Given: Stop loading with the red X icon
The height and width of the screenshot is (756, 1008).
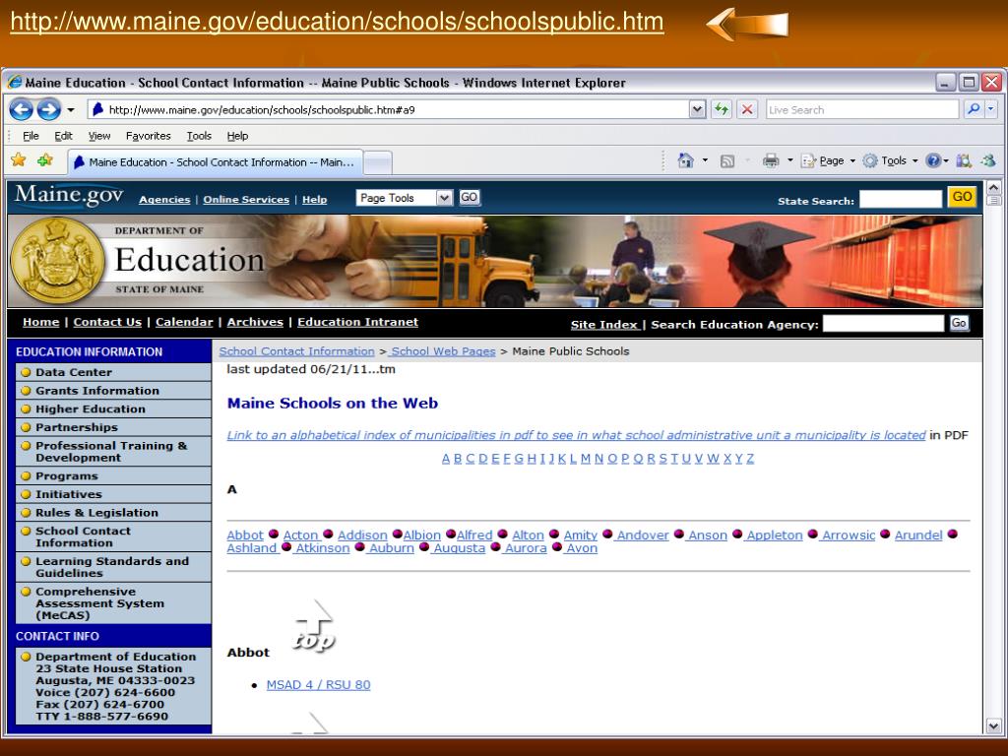Looking at the screenshot, I should click(747, 109).
